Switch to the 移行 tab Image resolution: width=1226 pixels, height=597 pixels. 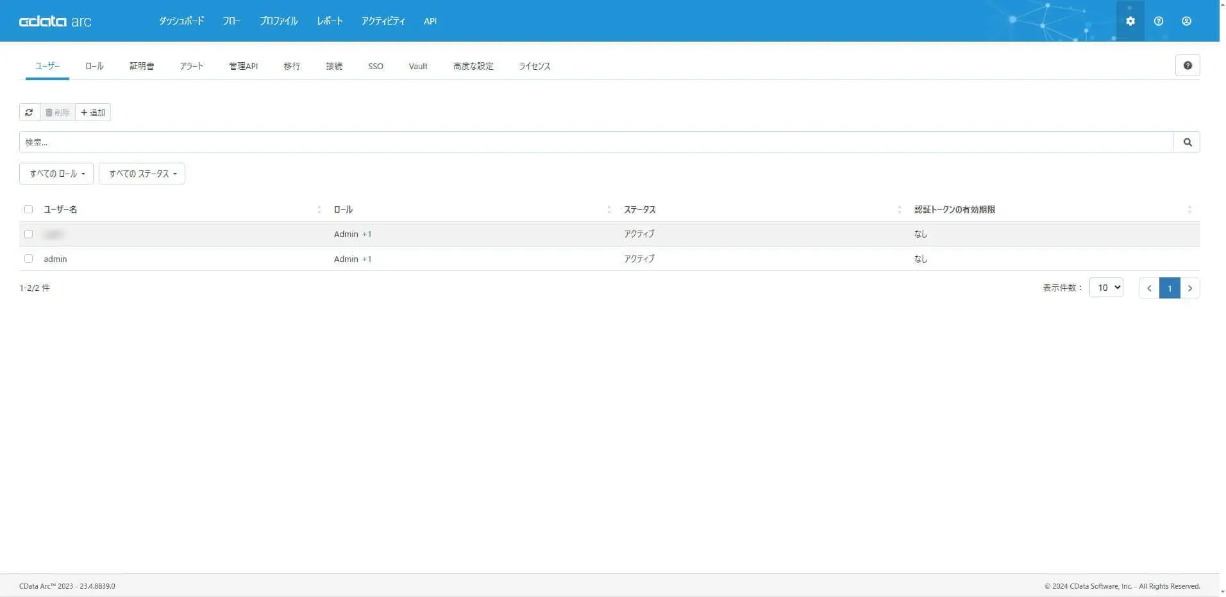292,66
